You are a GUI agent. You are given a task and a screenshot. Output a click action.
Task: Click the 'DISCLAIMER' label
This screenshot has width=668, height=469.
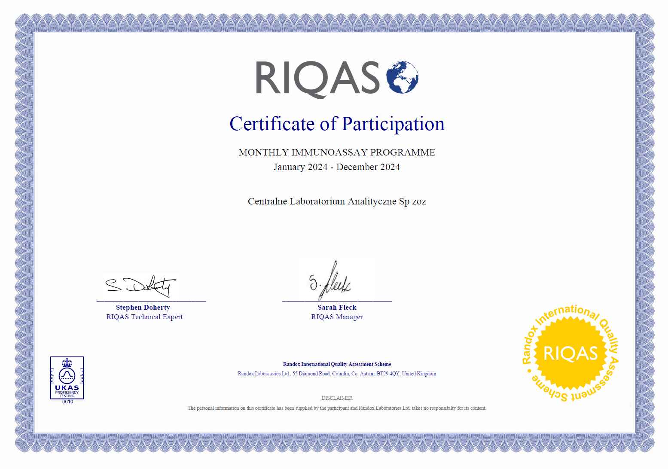[337, 398]
